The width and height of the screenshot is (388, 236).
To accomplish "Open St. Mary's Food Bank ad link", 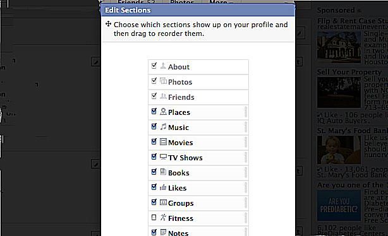I will (x=353, y=131).
